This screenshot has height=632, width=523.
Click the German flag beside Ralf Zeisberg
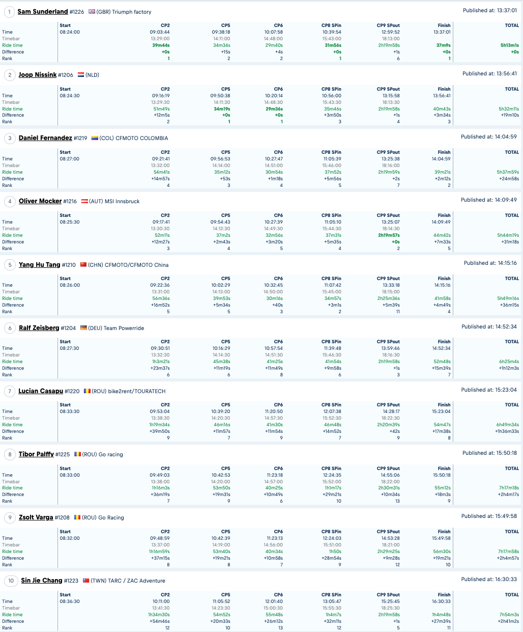click(x=83, y=328)
